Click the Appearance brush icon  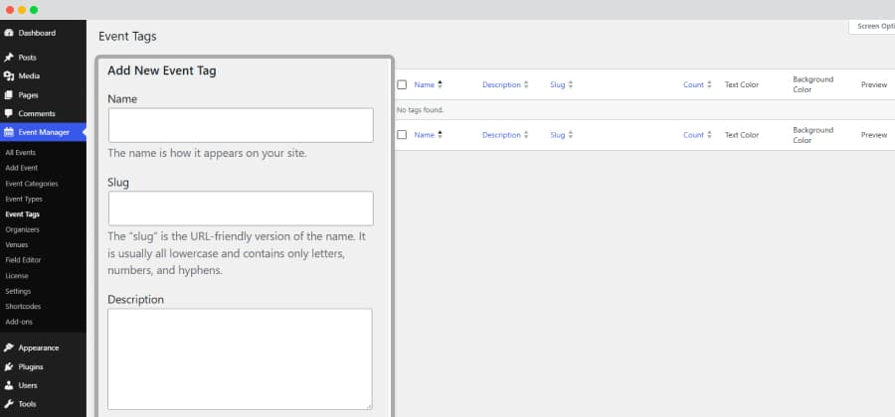[9, 347]
